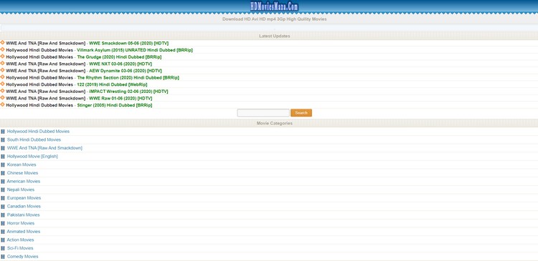Click into the movie search text box
This screenshot has height=261, width=538.
263,113
